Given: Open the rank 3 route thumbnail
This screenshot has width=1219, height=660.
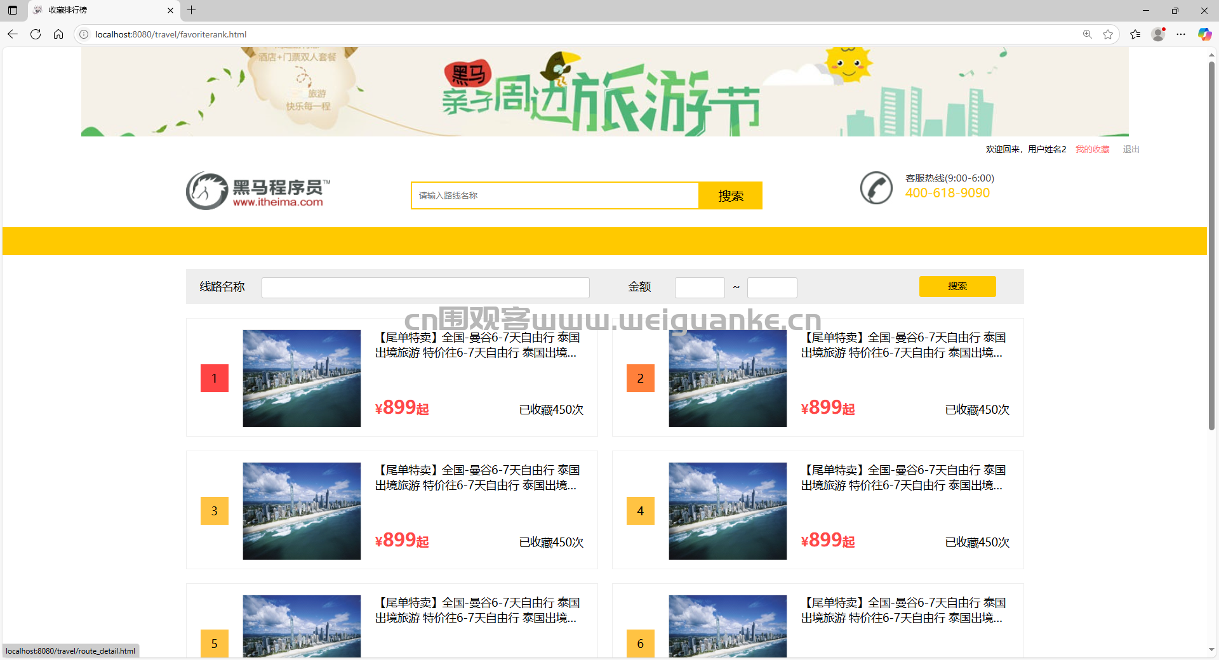Looking at the screenshot, I should [x=302, y=511].
